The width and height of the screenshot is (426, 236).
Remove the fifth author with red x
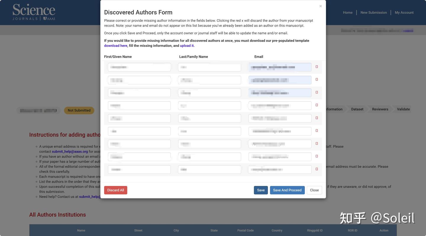(x=317, y=118)
